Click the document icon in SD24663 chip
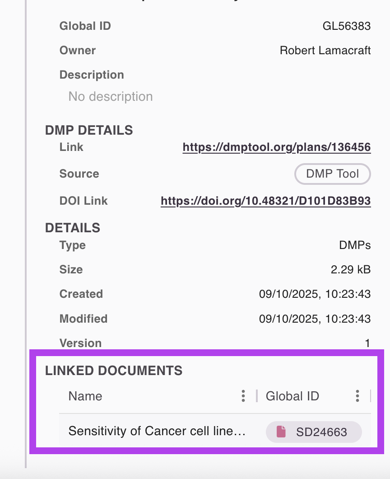390x479 pixels. click(x=282, y=432)
